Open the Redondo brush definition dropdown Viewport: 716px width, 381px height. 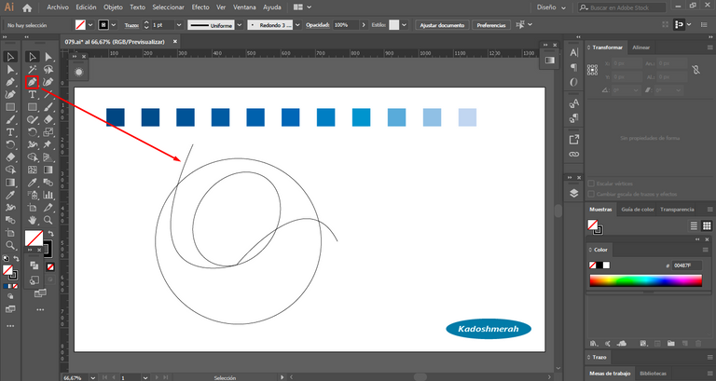(x=297, y=25)
